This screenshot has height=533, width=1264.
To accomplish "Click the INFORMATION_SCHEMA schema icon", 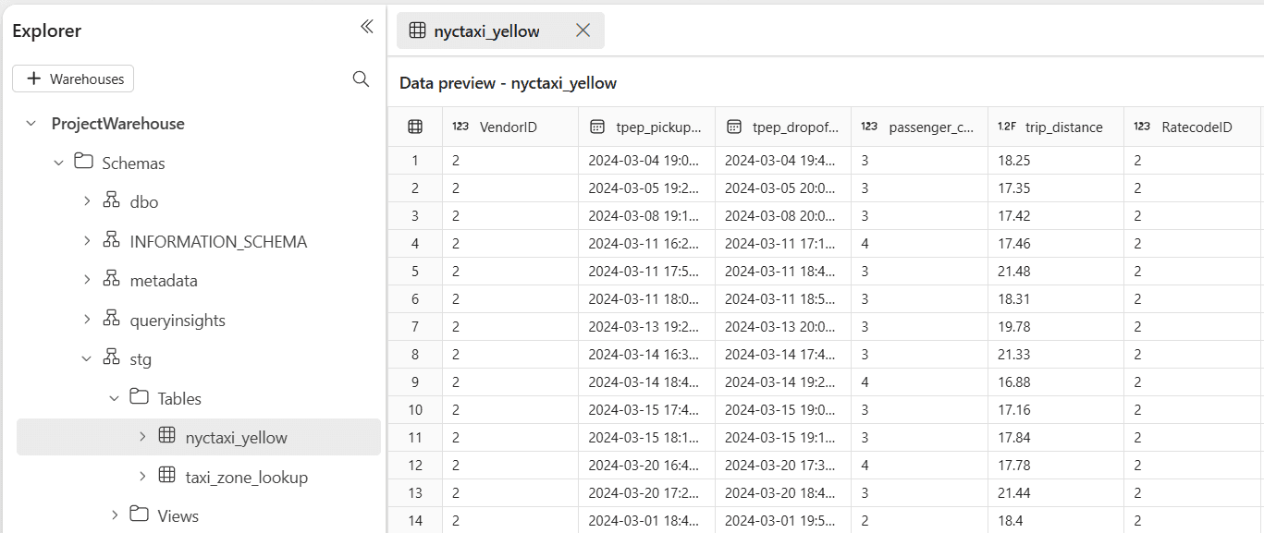I will click(112, 240).
